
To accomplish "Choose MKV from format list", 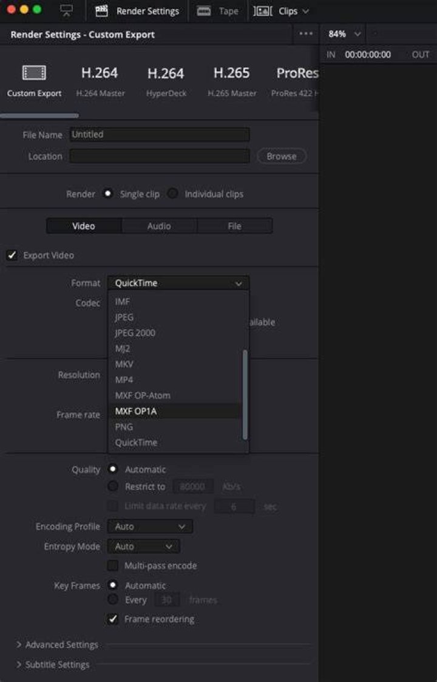I will tap(174, 364).
